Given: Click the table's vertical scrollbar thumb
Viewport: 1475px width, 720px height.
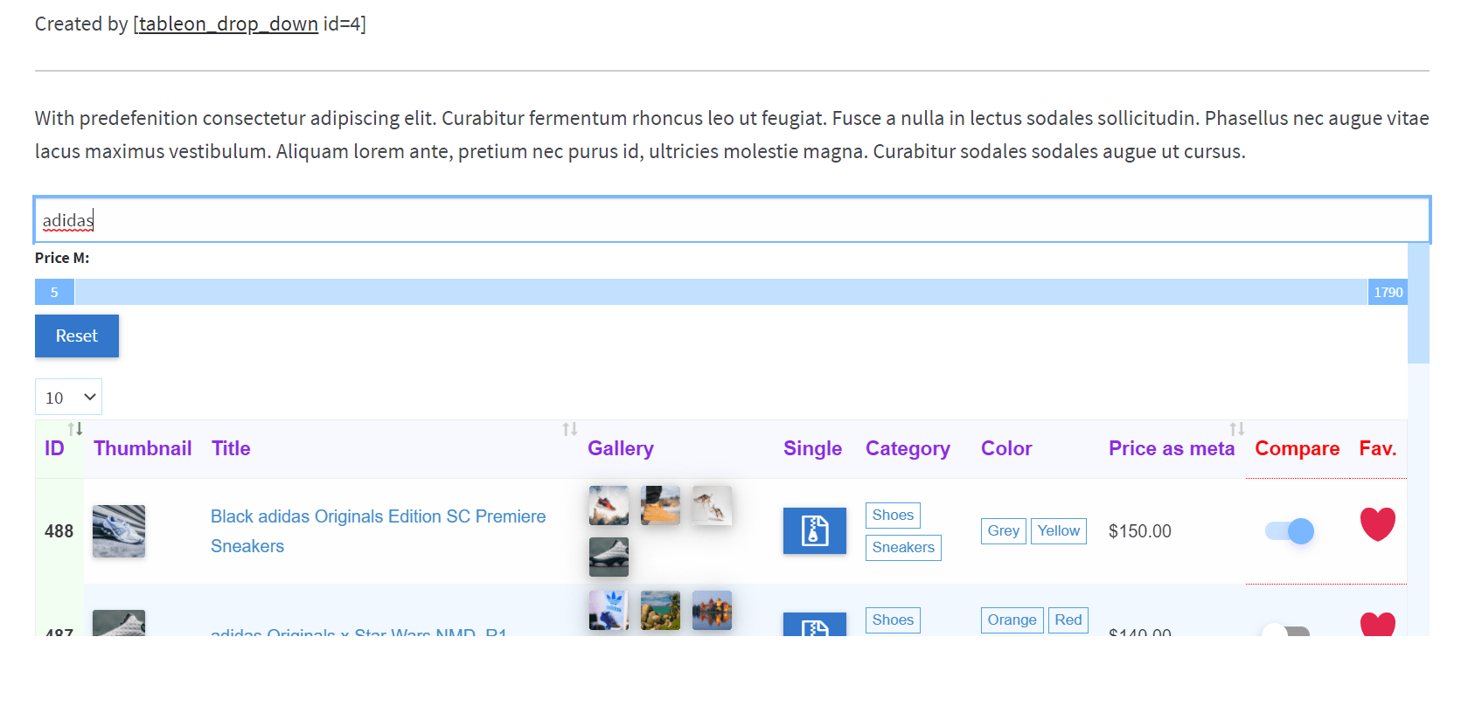Looking at the screenshot, I should [x=1418, y=302].
